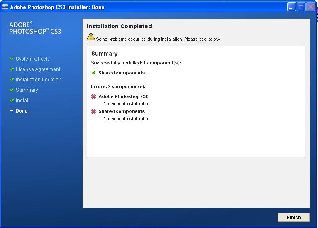Select the License Agreement step label
The image size is (318, 228).
pos(38,69)
